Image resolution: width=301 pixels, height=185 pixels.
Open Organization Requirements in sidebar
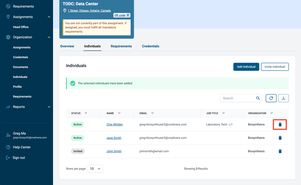coord(22,97)
